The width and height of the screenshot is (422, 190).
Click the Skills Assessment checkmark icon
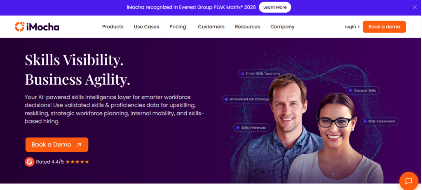pyautogui.click(x=365, y=121)
